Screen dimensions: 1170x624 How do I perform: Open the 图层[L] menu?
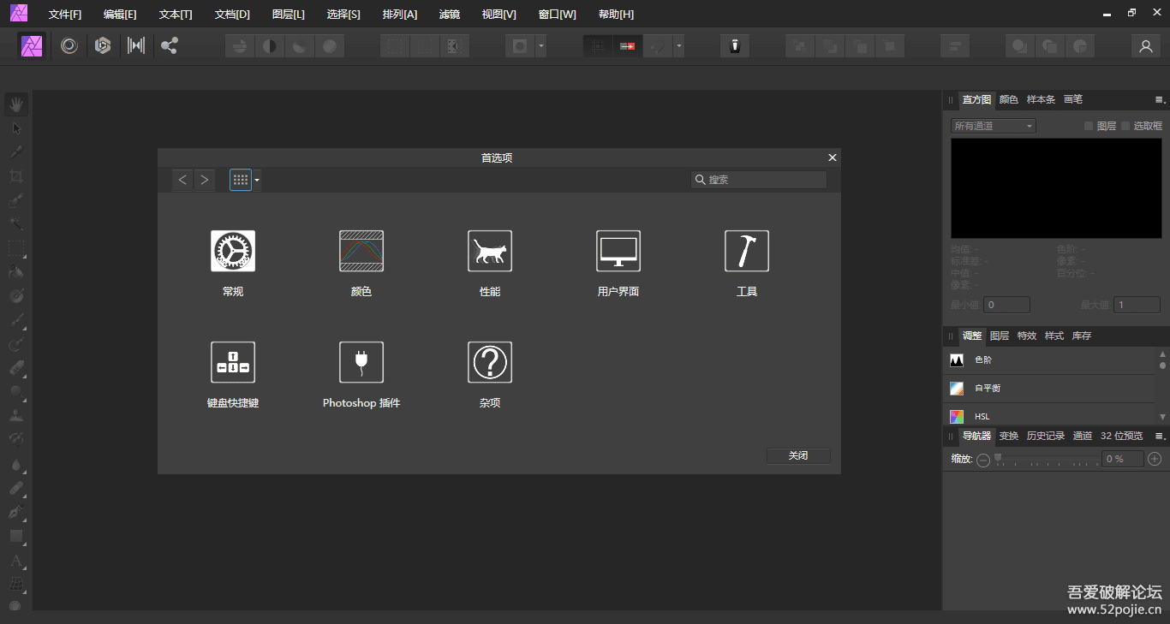point(288,15)
